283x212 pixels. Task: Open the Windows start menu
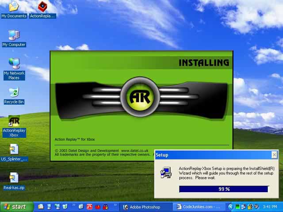[x=17, y=207]
